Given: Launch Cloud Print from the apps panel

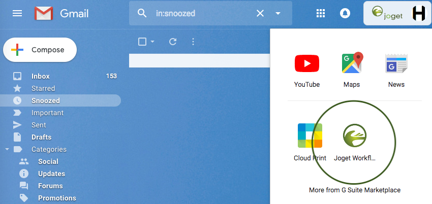Looking at the screenshot, I should pos(310,135).
